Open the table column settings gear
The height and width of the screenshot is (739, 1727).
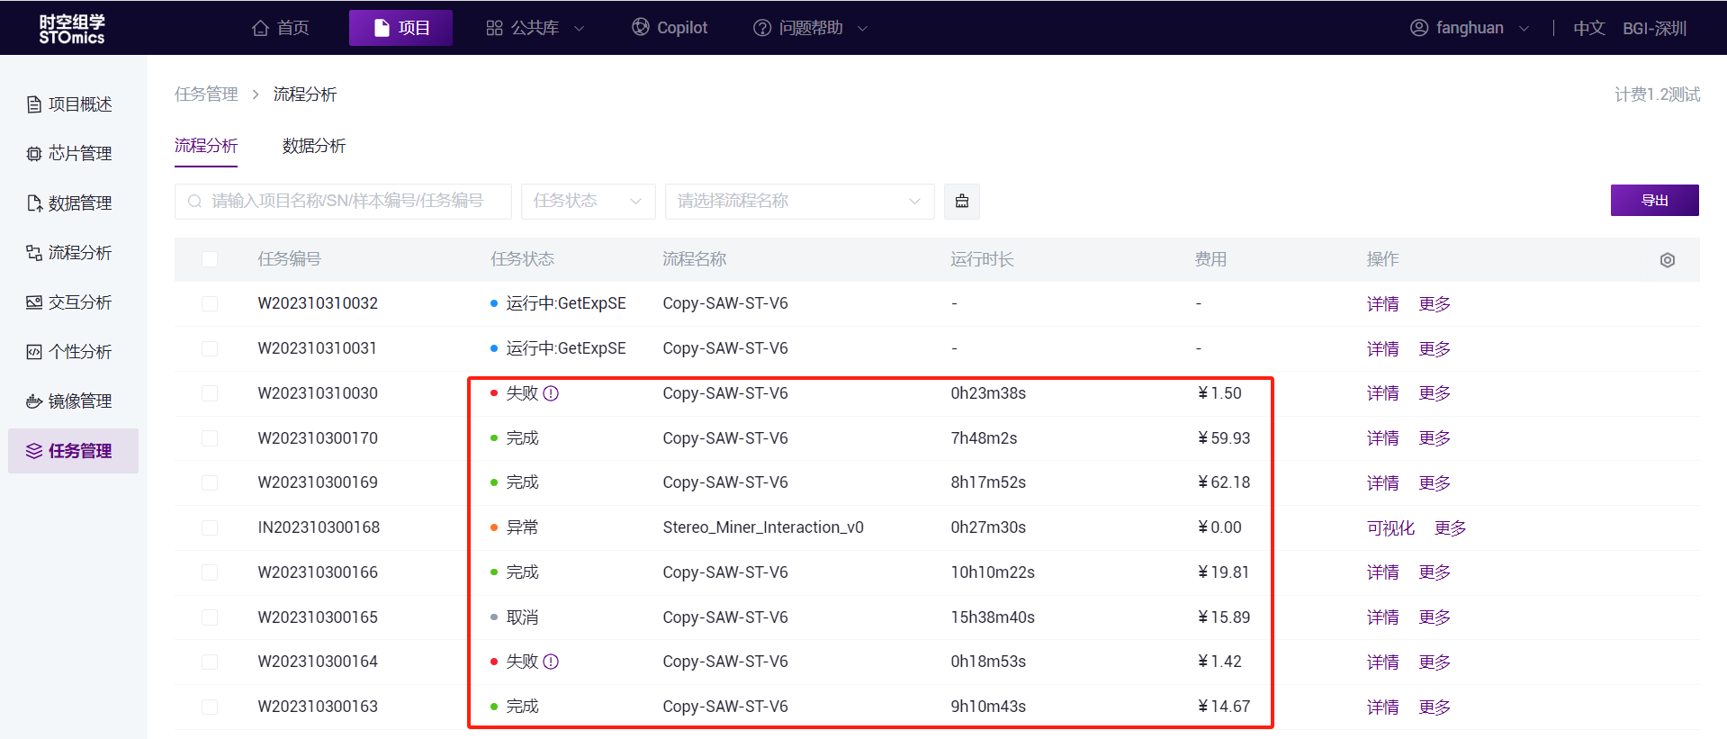point(1668,260)
